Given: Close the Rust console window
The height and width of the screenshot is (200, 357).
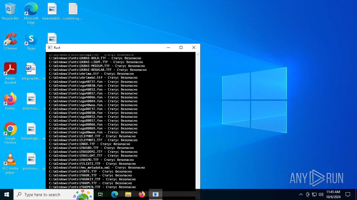Looking at the screenshot, I should tap(194, 47).
